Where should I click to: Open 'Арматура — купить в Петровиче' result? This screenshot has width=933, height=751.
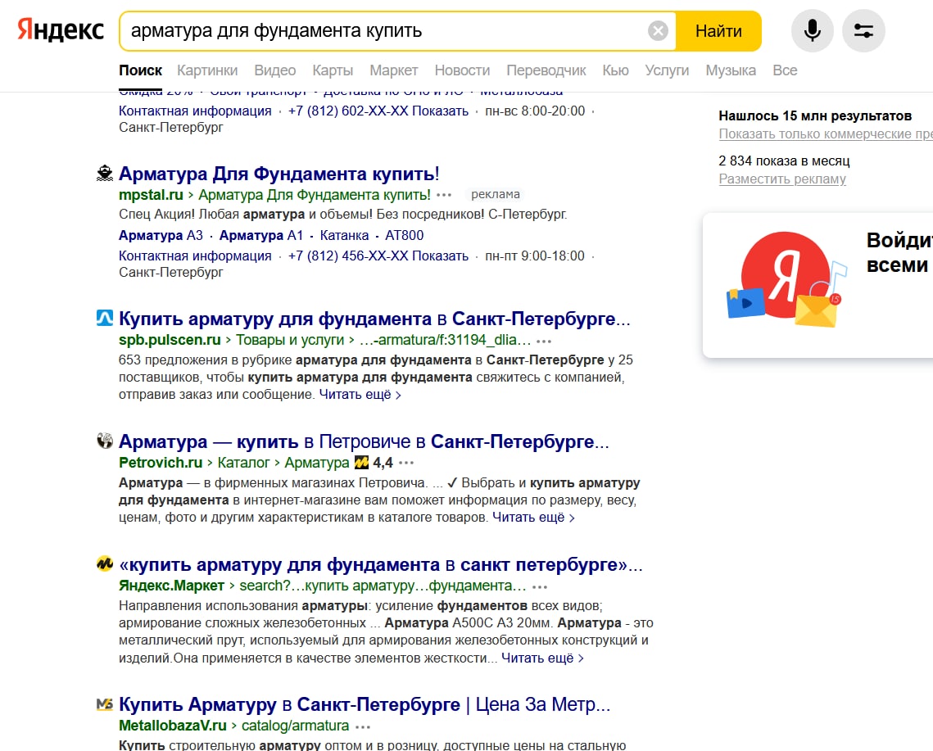pyautogui.click(x=364, y=441)
